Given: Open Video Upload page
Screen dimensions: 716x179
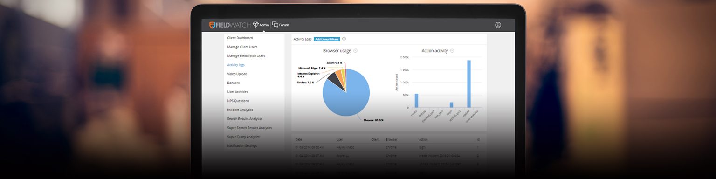Looking at the screenshot, I should point(237,74).
